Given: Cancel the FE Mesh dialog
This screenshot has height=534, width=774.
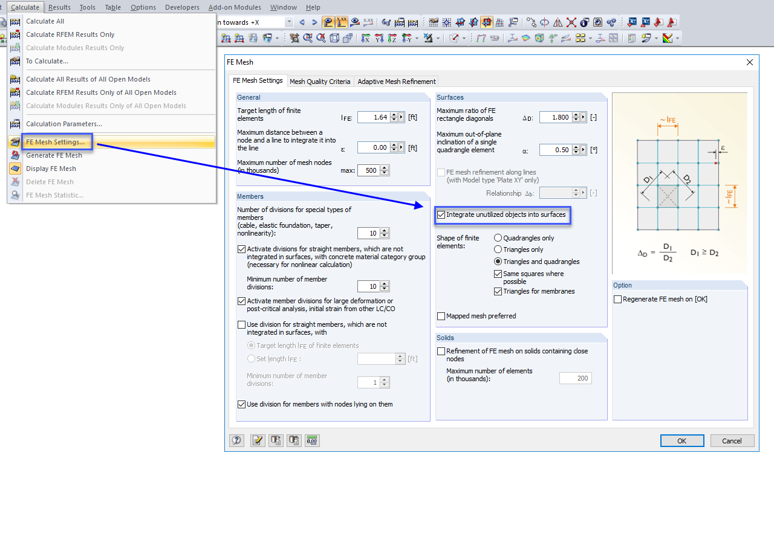Looking at the screenshot, I should pyautogui.click(x=732, y=440).
